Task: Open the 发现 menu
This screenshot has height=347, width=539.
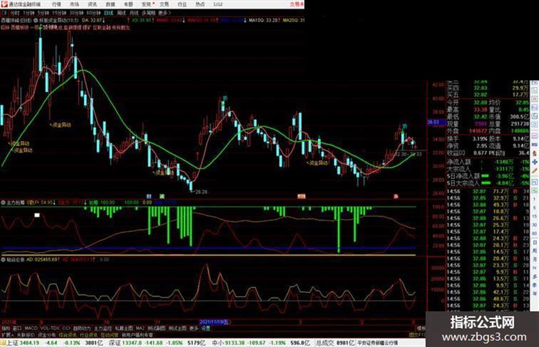Action: tap(147, 5)
